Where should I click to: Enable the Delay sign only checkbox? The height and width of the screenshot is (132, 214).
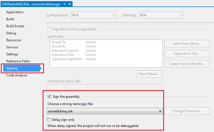tap(49, 120)
